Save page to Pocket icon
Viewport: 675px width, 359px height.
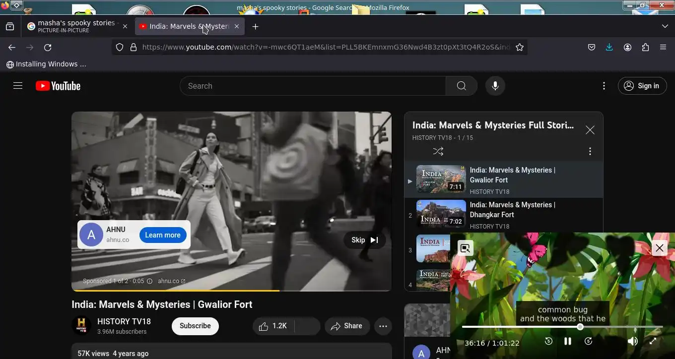592,47
